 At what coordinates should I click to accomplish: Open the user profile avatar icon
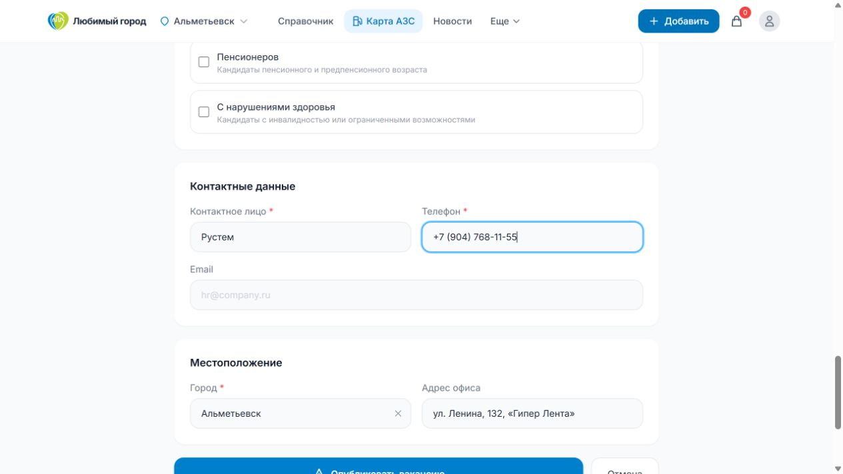pos(769,21)
